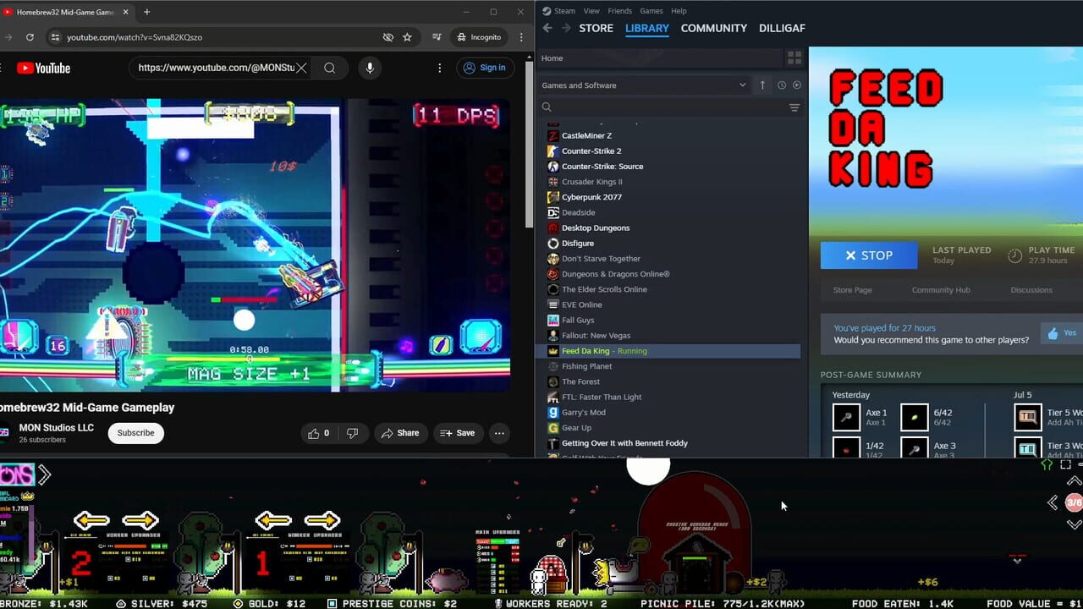Open the Games menu in Steam
This screenshot has width=1083, height=609.
click(x=651, y=11)
